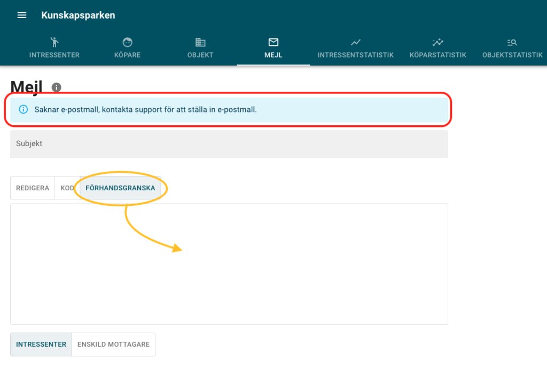Screen dimensions: 547x369
Task: Click the info icon beside Mejl heading
Action: (x=57, y=87)
